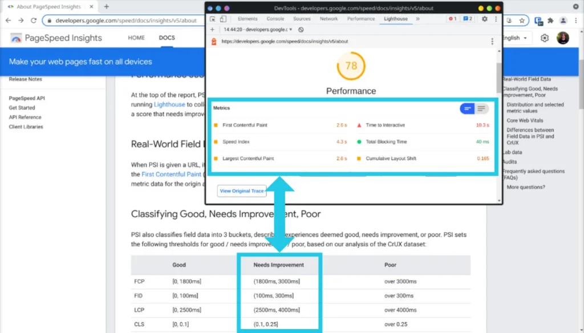Toggle the device toolbar icon in DevTools
This screenshot has width=584, height=333.
[223, 19]
